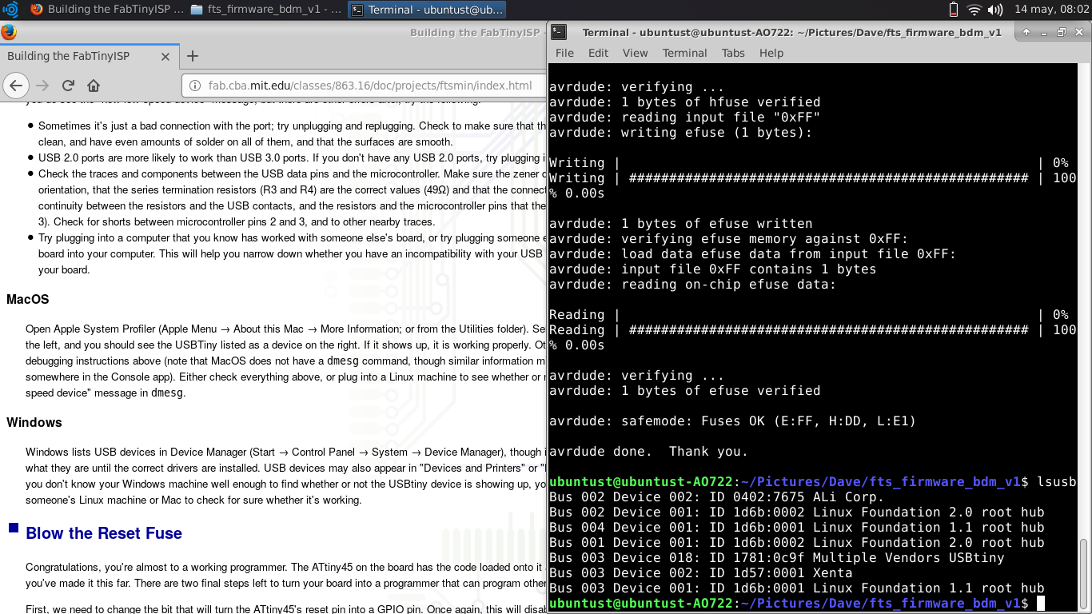Click the Terminal command prompt cursor line
Screen dimensions: 1092x614
pos(796,603)
